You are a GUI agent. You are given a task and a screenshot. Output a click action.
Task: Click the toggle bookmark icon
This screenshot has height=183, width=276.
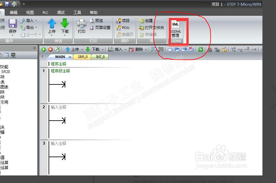tap(170, 50)
